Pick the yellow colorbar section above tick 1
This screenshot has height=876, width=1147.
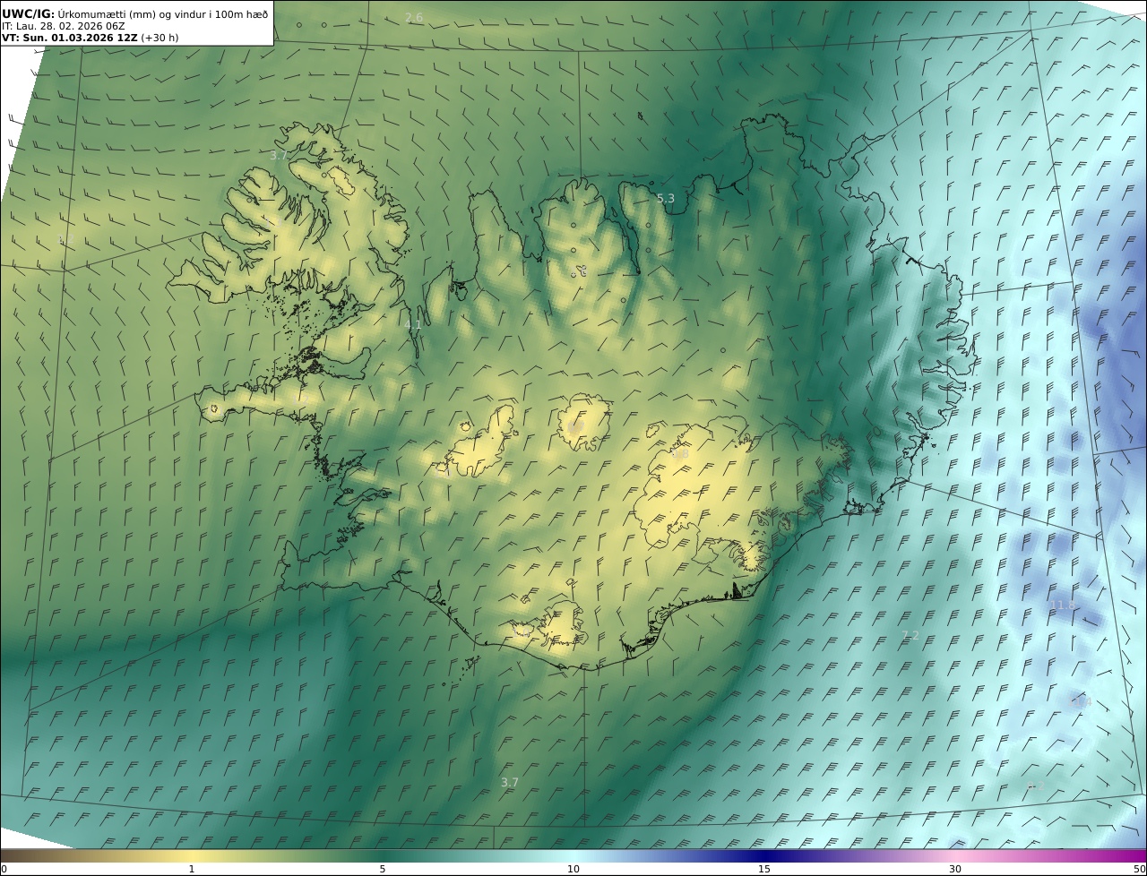[191, 855]
